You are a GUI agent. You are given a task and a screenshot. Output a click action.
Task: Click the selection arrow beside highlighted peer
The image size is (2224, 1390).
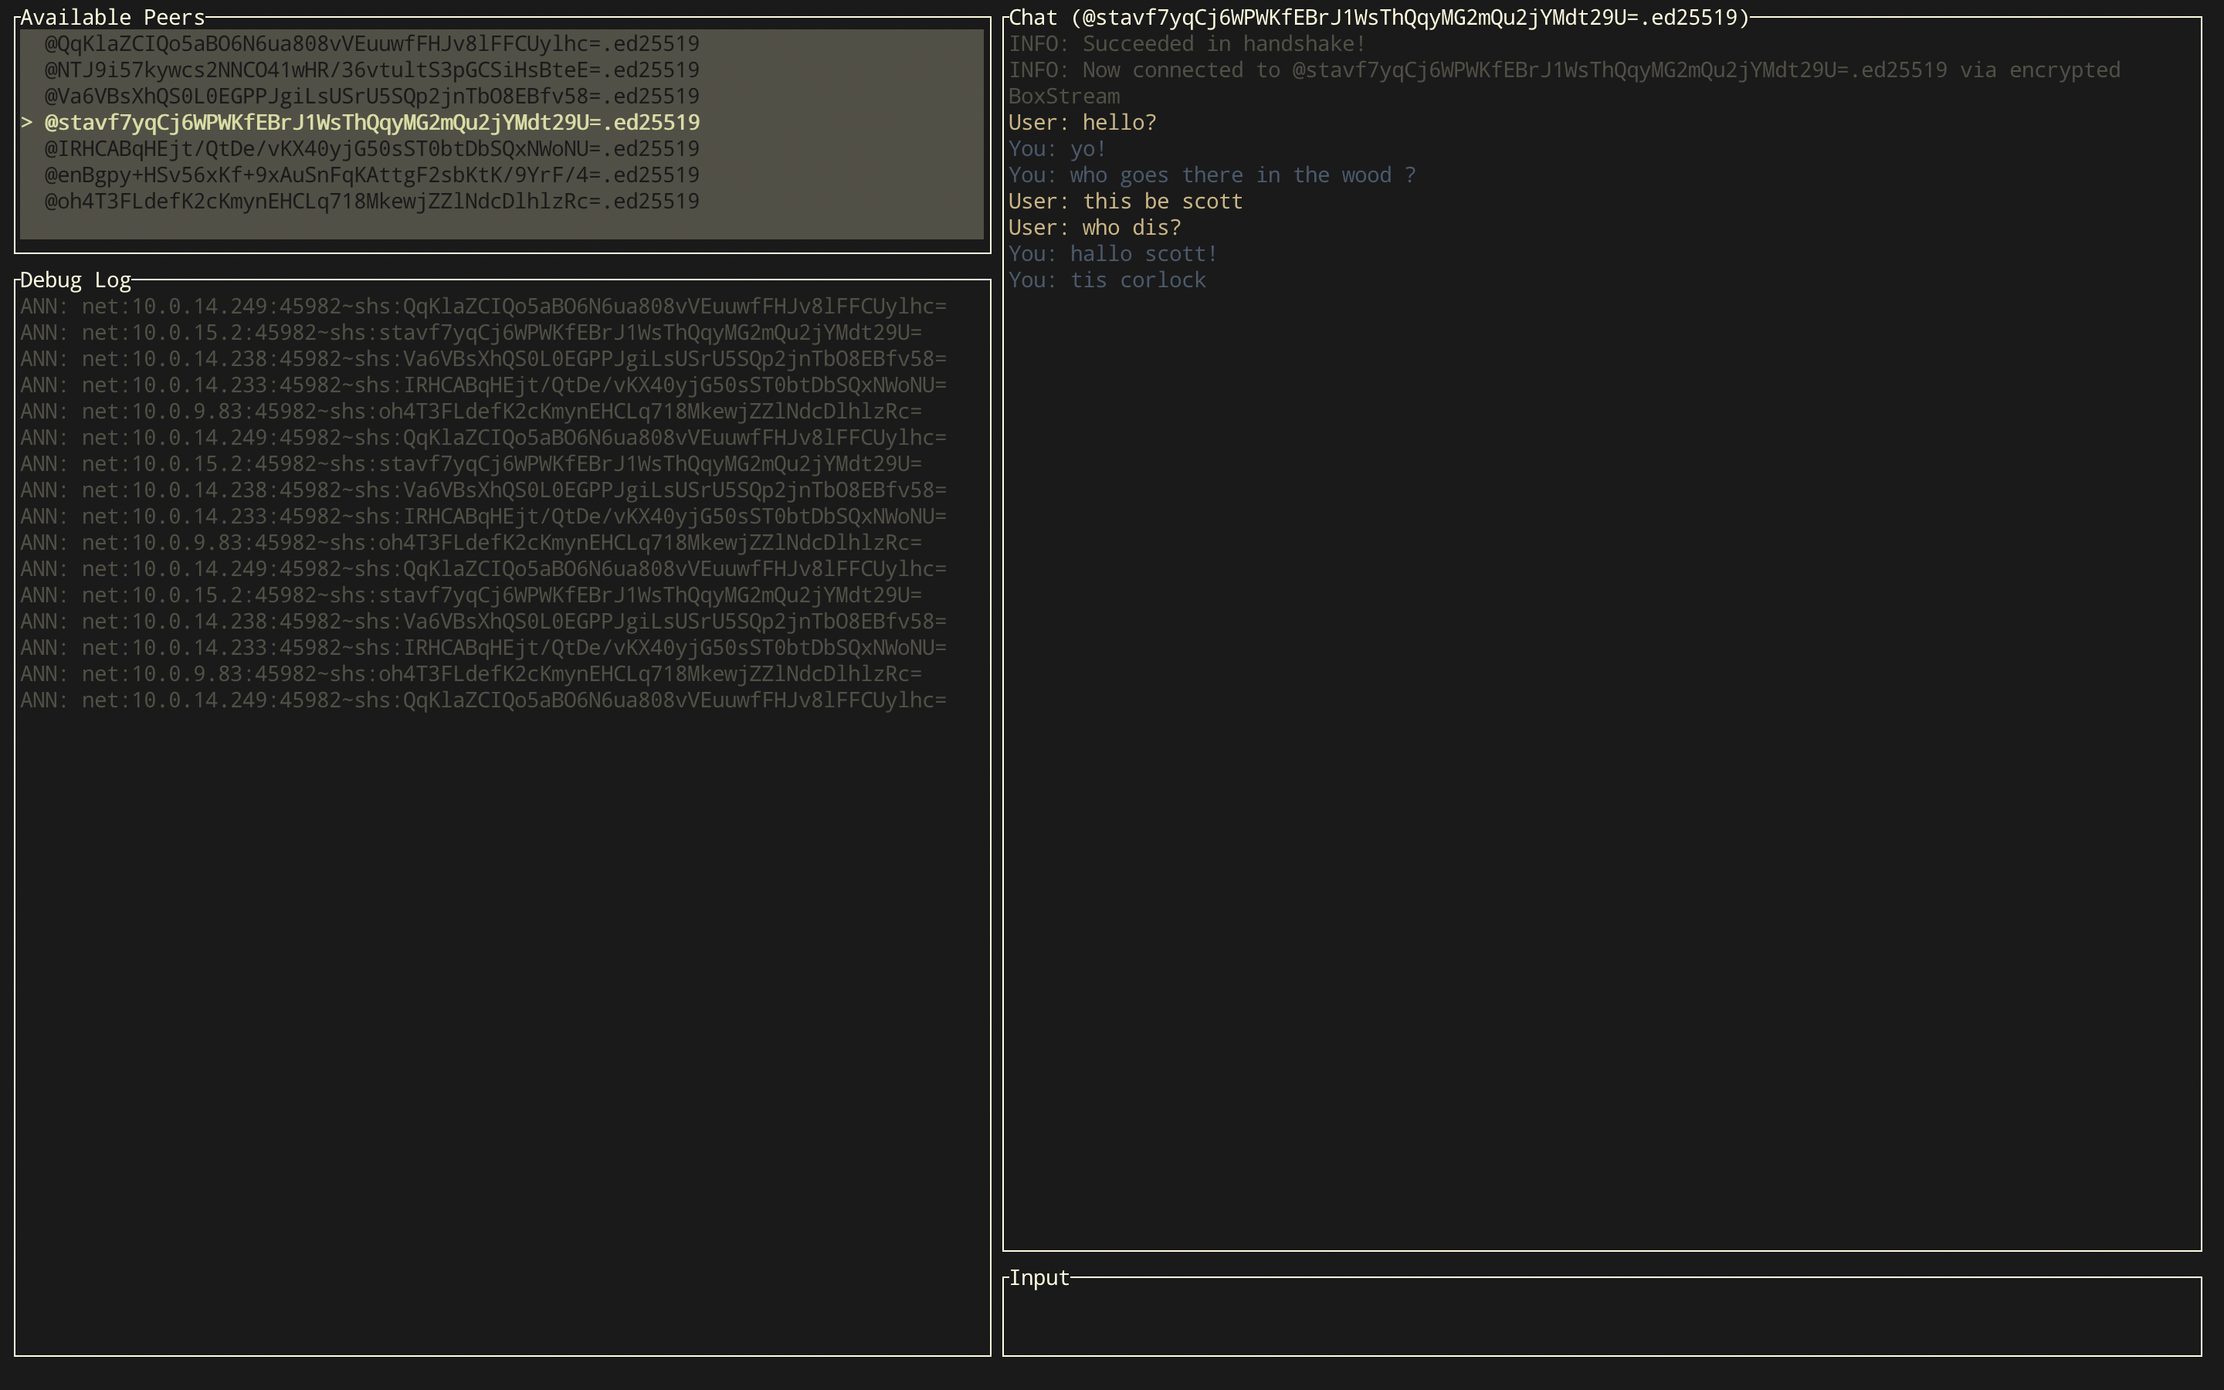point(28,122)
